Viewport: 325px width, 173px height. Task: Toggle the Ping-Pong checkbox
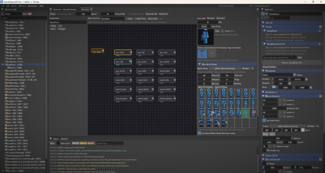point(209,26)
